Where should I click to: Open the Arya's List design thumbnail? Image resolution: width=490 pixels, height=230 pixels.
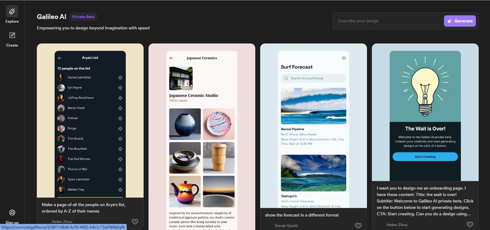[90, 121]
